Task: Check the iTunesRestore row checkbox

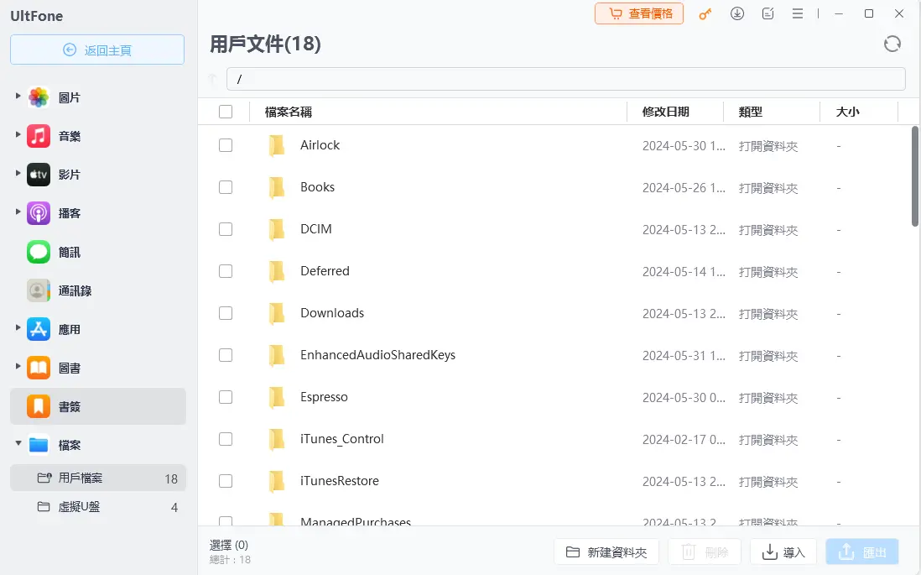Action: (x=226, y=481)
